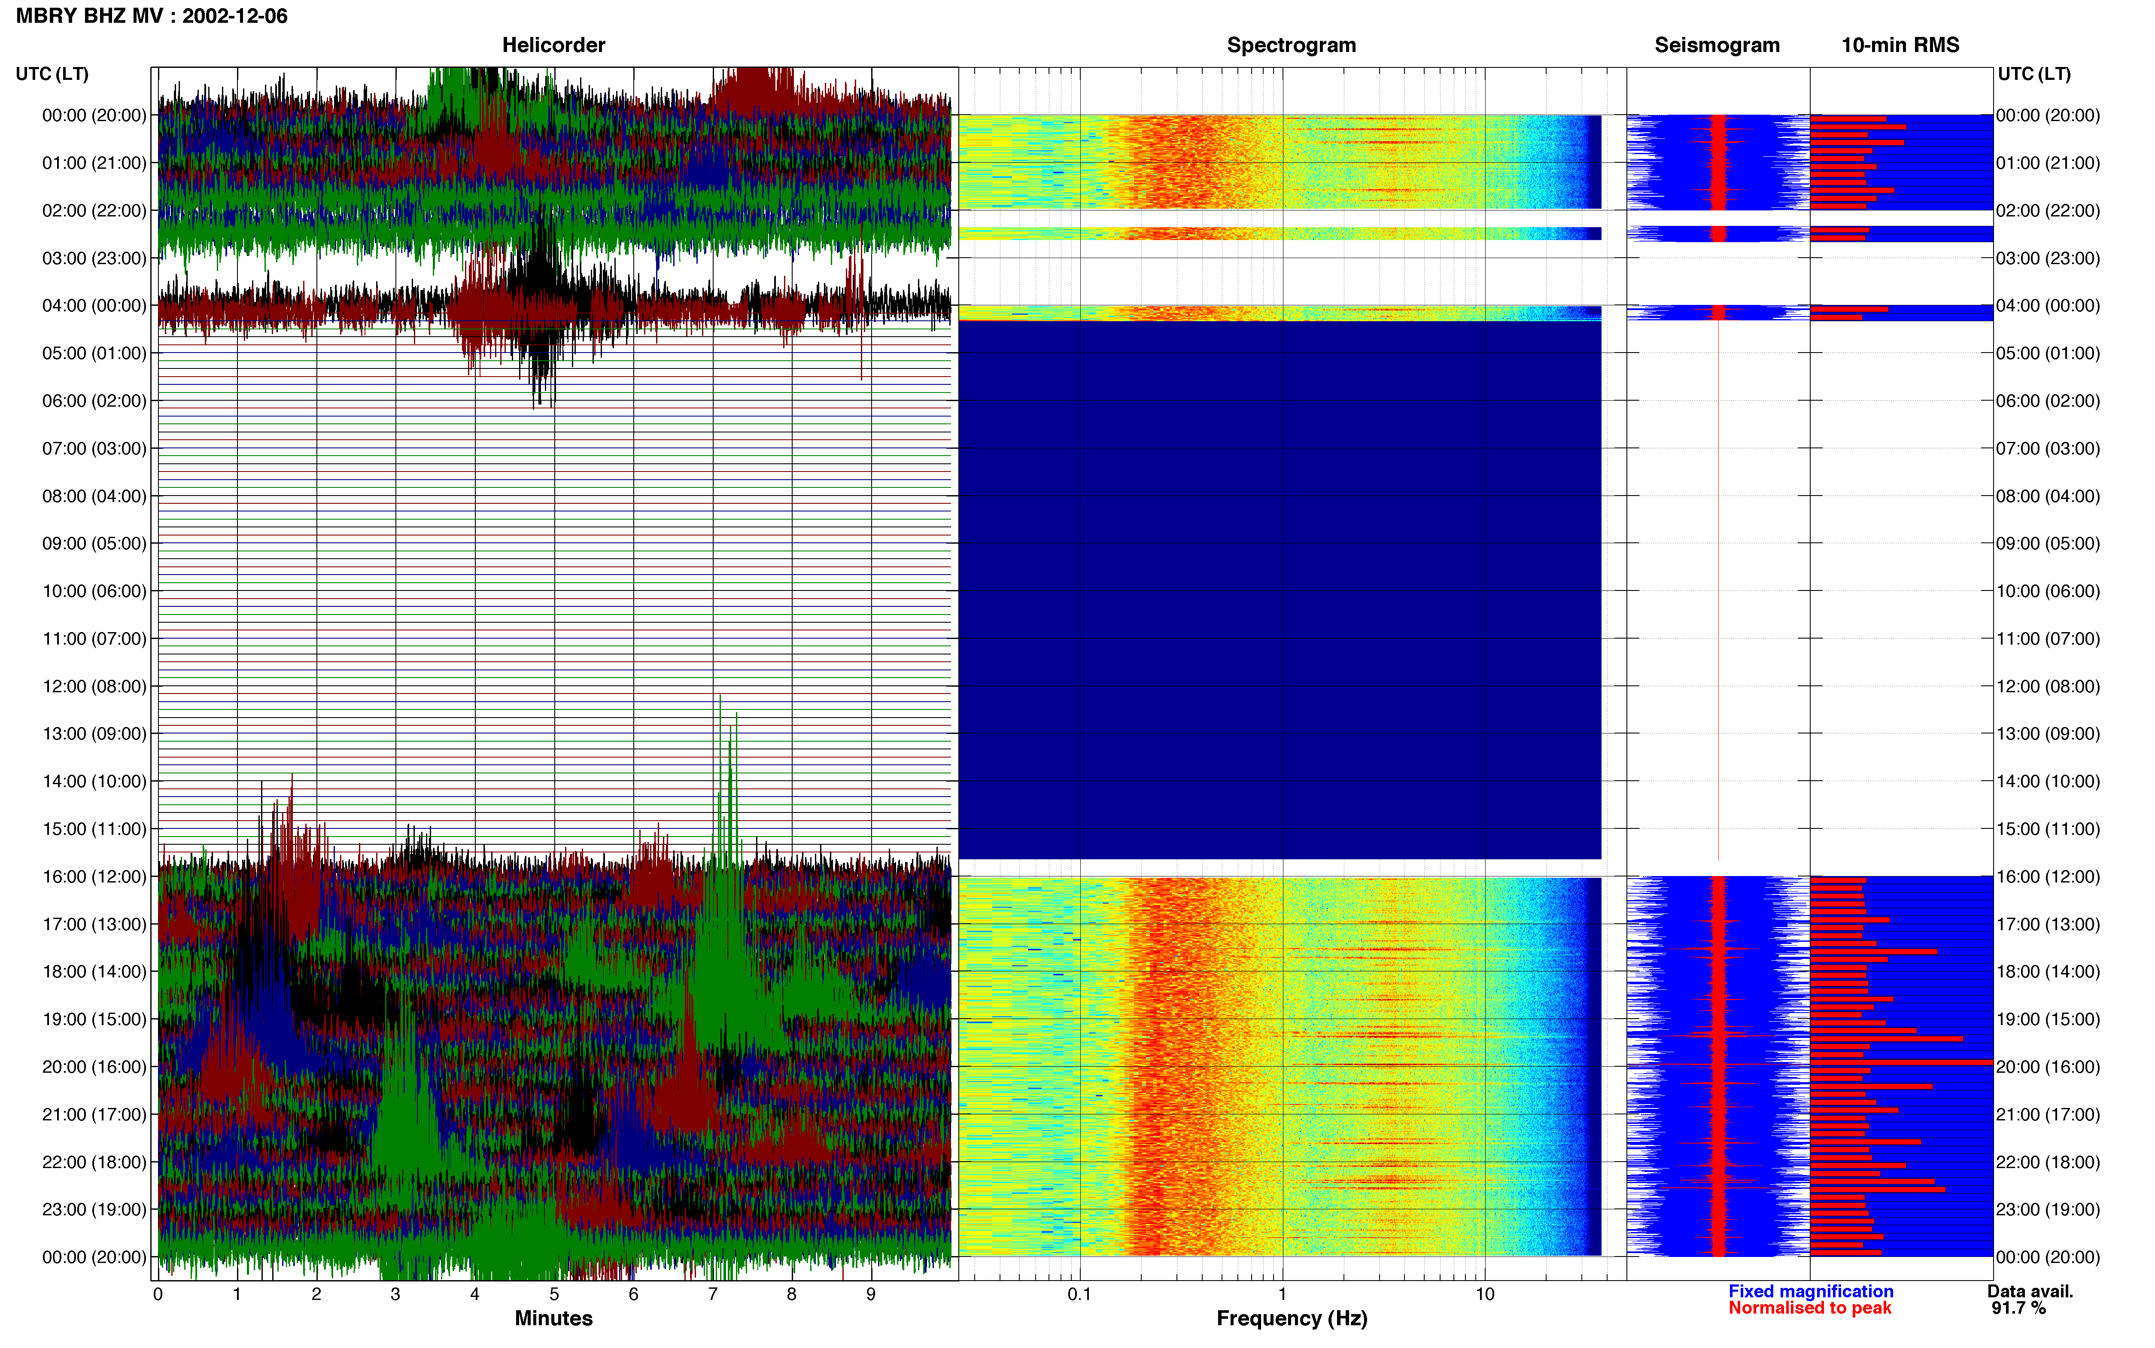Click the left '01:00 (21:00)' time label

click(94, 163)
